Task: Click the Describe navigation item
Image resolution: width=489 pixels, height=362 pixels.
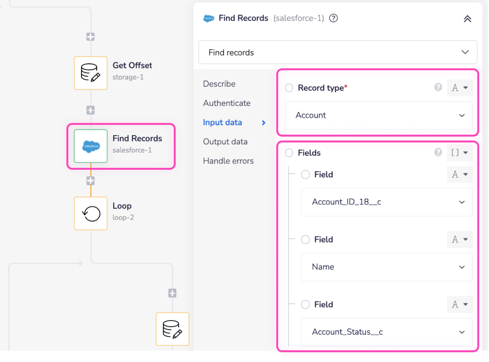Action: 219,84
